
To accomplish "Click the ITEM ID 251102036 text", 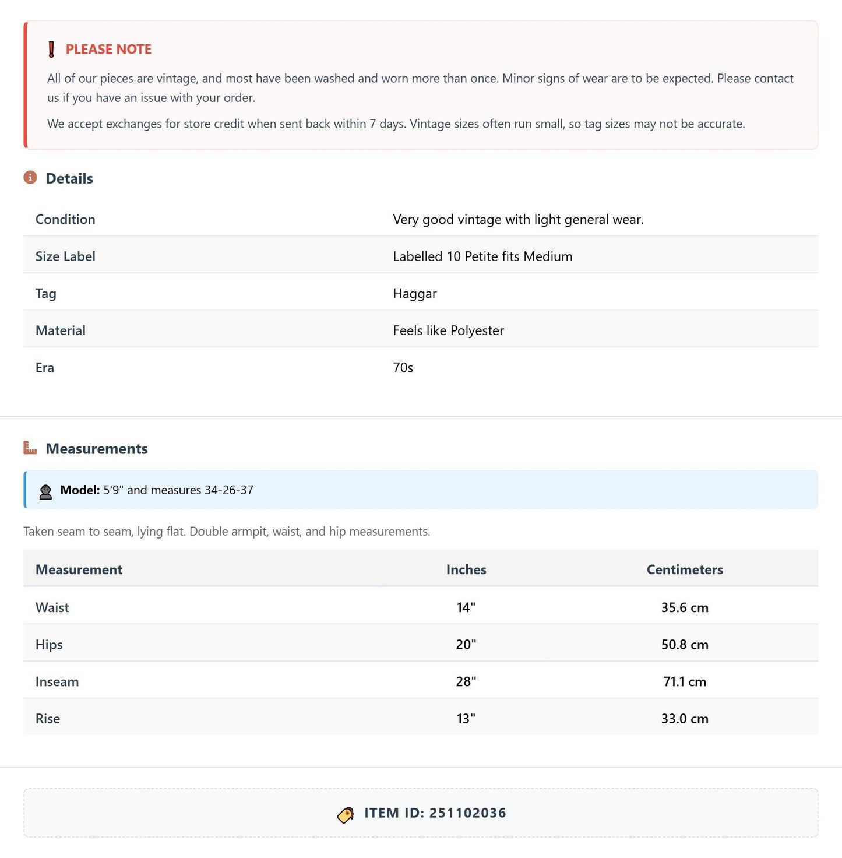I will click(435, 813).
